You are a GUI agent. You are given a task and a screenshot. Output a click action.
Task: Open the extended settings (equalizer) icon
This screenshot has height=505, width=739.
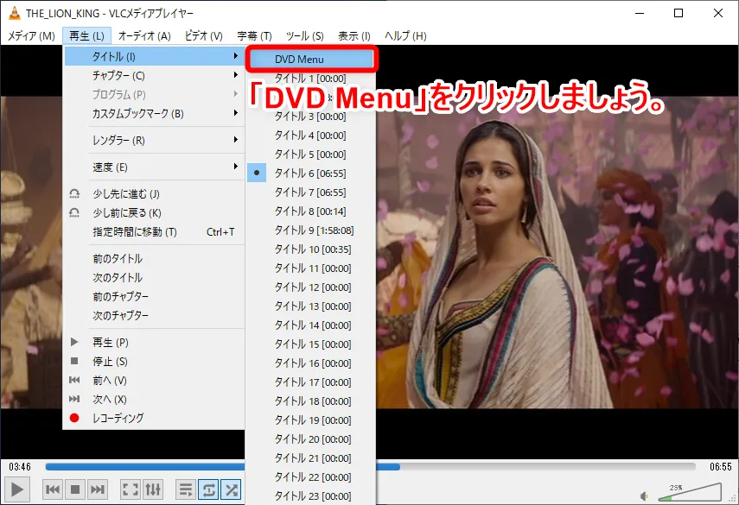[x=153, y=490]
